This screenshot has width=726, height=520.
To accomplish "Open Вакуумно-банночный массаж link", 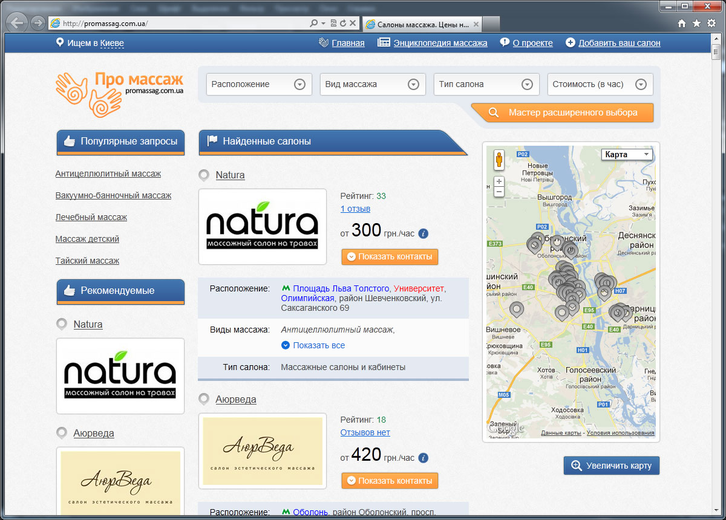I will click(113, 195).
